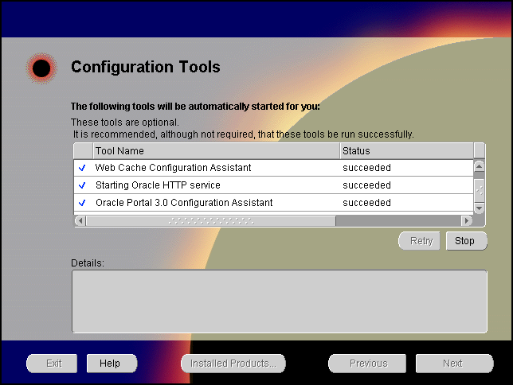Select Starting Oracle HTTP service row
The height and width of the screenshot is (385, 513).
click(x=273, y=185)
